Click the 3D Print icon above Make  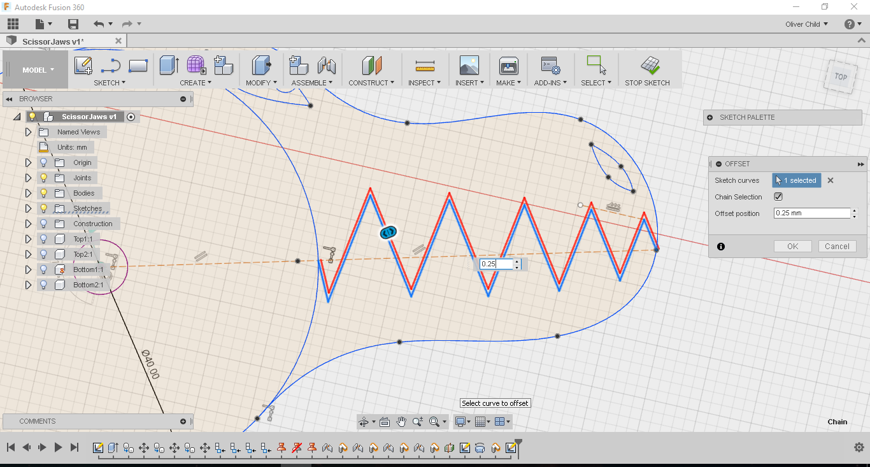[x=509, y=65]
